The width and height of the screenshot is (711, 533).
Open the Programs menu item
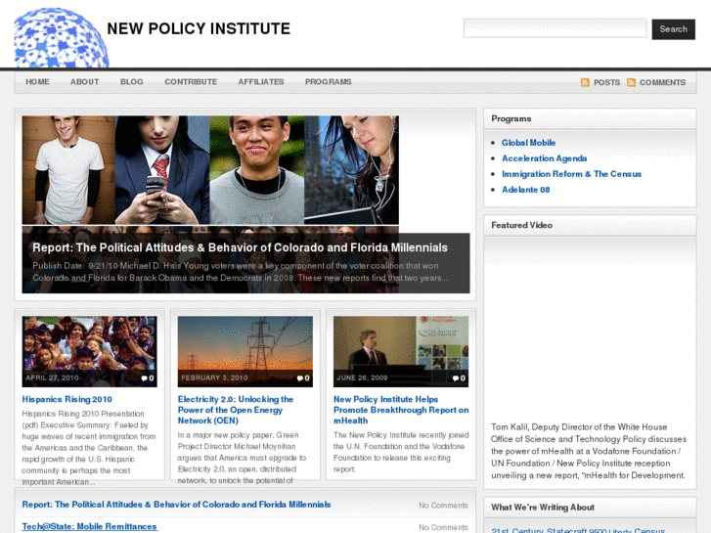point(328,82)
